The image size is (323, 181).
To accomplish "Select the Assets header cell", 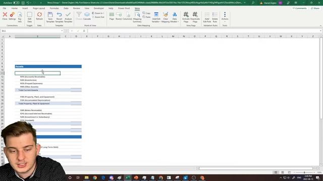I will [37, 66].
